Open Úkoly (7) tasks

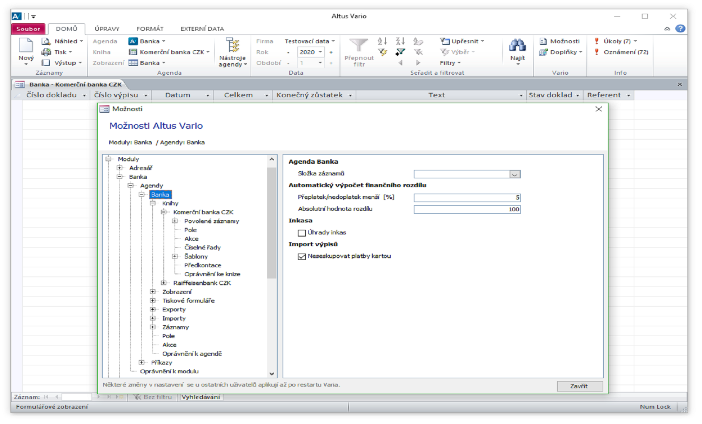point(616,41)
